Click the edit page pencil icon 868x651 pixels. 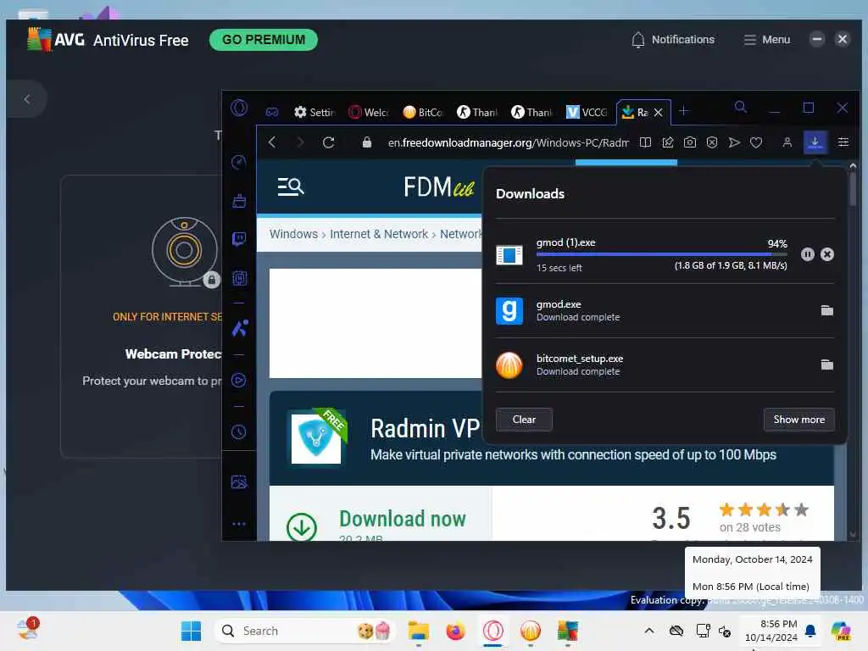click(x=668, y=142)
